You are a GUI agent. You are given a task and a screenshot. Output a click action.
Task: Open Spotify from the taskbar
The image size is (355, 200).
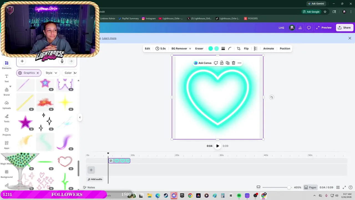239,196
